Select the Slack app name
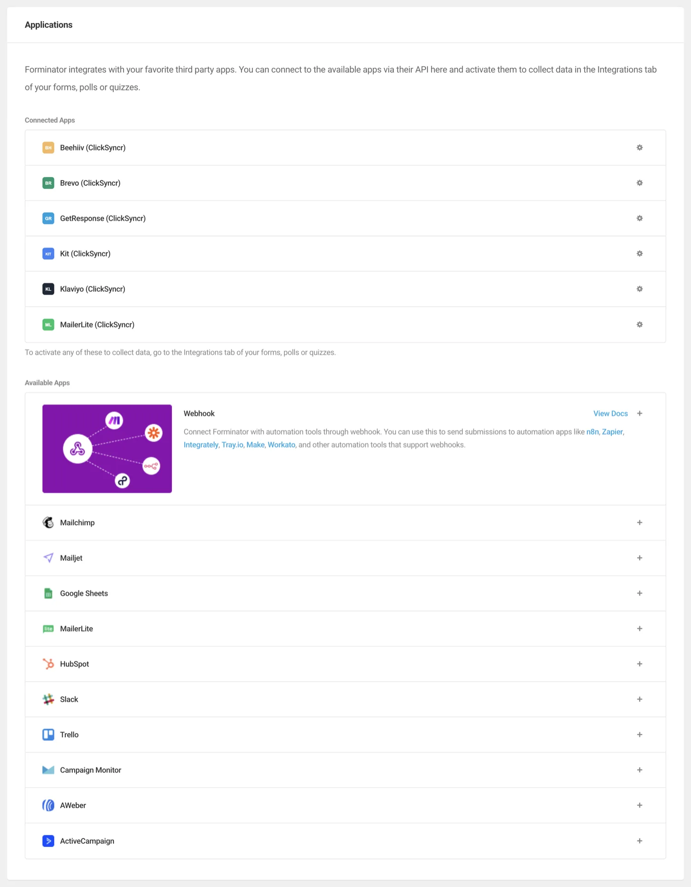The width and height of the screenshot is (691, 887). [x=69, y=699]
